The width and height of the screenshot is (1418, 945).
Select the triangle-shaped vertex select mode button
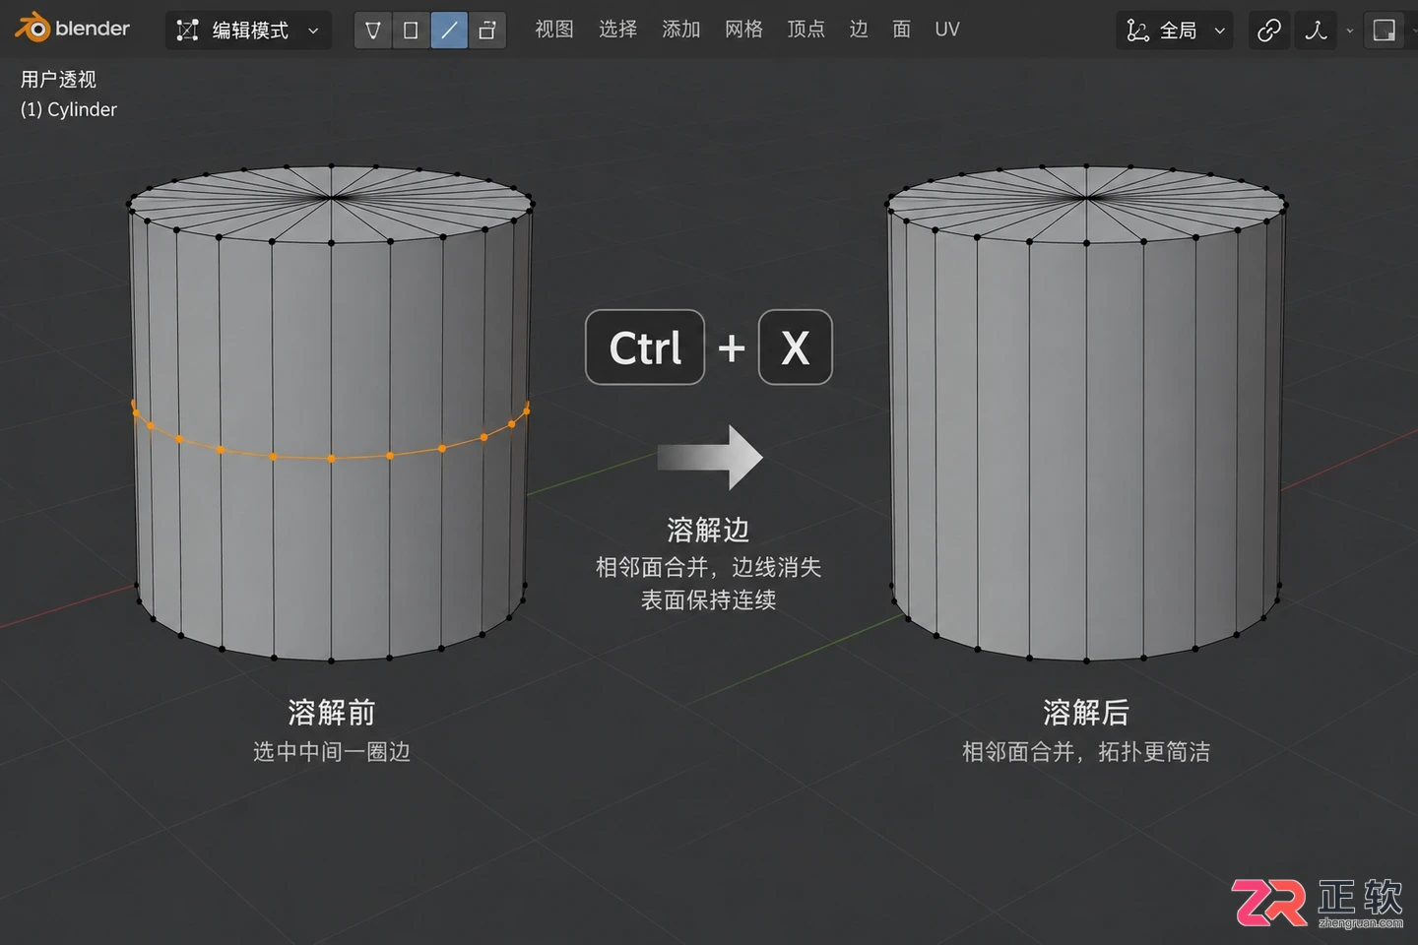[x=372, y=31]
